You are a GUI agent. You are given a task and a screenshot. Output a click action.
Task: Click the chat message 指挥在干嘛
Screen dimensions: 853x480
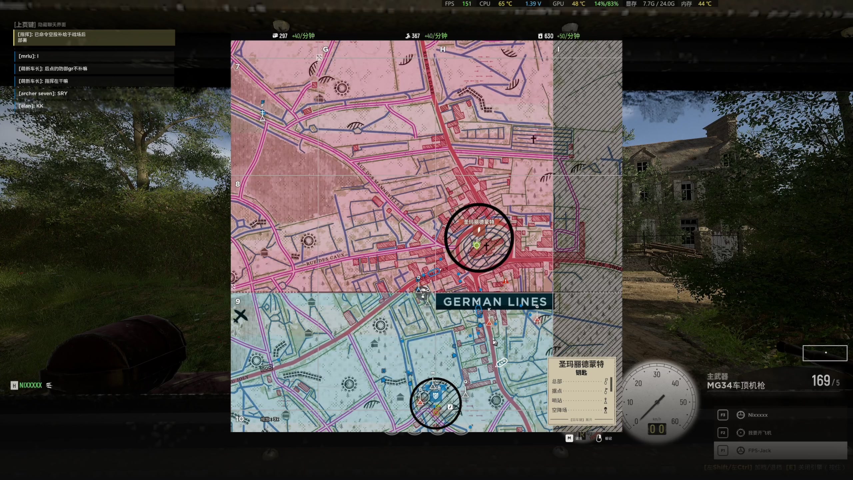(94, 81)
